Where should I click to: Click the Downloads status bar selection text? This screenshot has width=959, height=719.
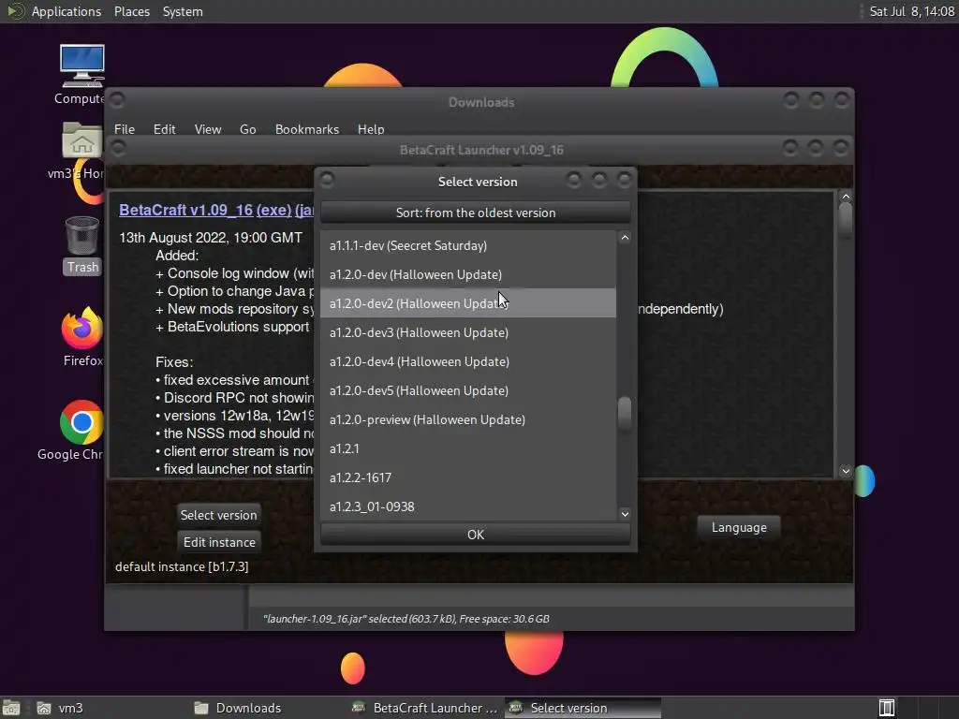[406, 619]
